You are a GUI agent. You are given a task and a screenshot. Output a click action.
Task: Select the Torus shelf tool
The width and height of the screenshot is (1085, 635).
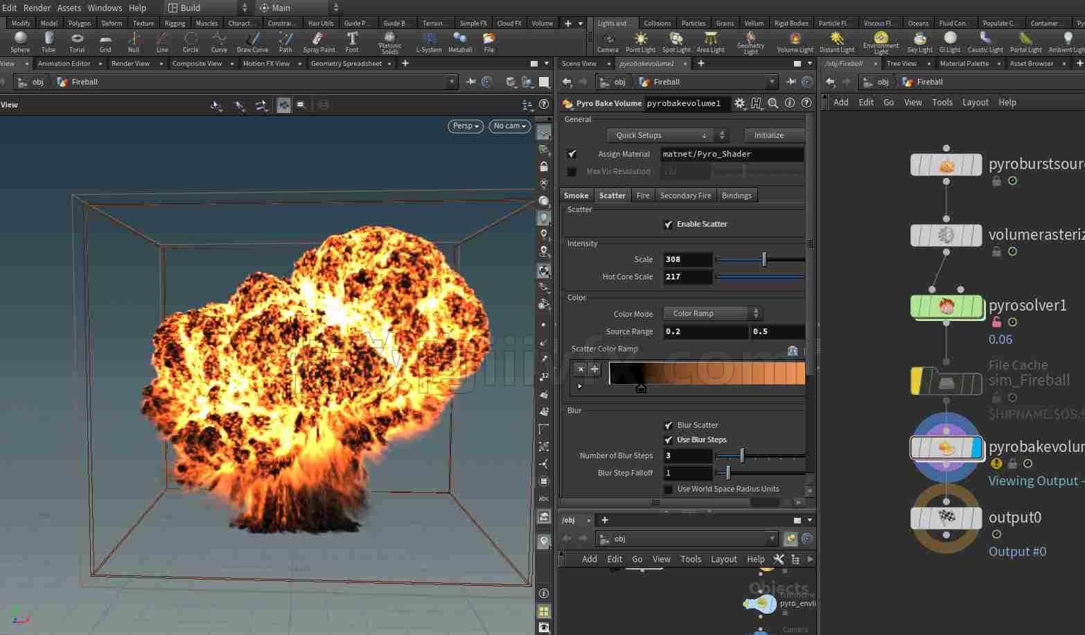pyautogui.click(x=77, y=42)
